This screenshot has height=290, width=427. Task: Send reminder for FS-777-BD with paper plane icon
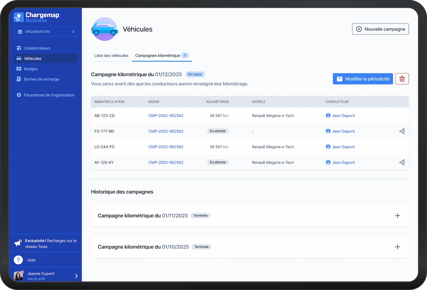[402, 131]
